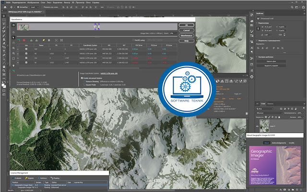Open the Слой auto-select dropdown in the options bar
307x192 pixels.
coord(35,7)
